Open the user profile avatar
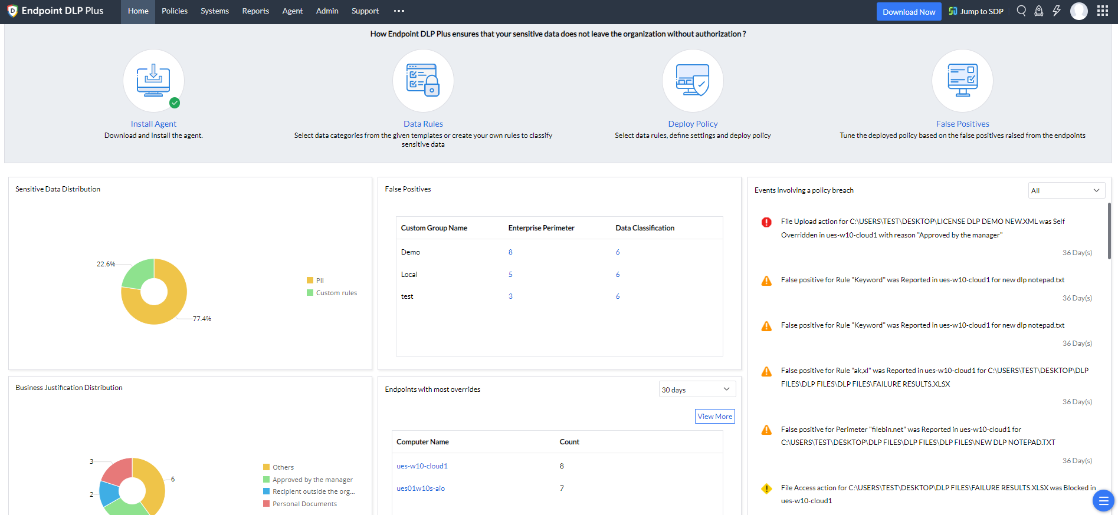Viewport: 1118px width, 515px height. (1079, 11)
